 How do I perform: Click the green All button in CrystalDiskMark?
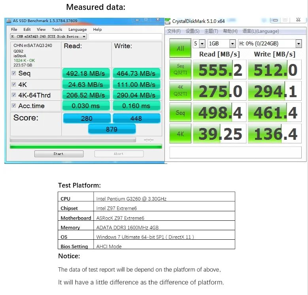click(180, 48)
